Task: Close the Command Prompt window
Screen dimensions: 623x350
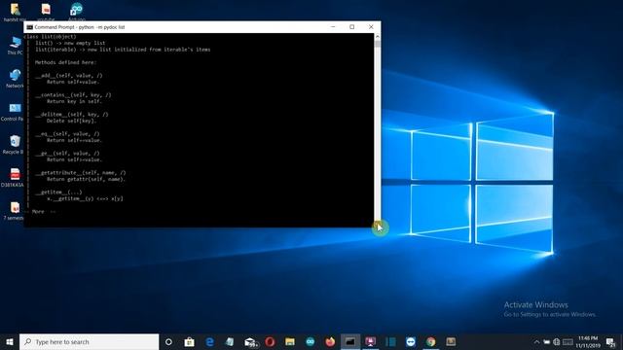Action: coord(371,27)
